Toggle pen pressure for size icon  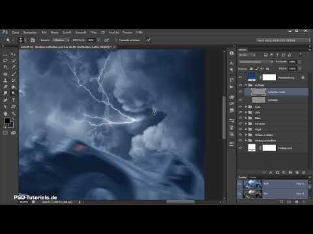[x=149, y=40]
